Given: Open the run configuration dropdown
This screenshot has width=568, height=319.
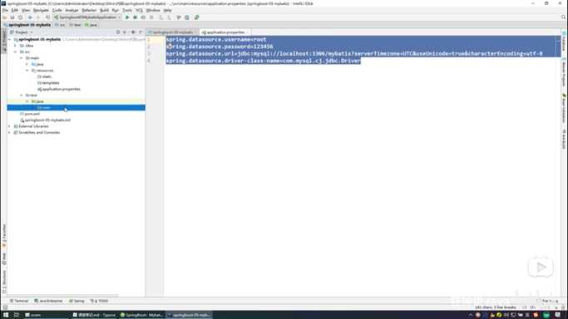Looking at the screenshot, I should coord(87,17).
